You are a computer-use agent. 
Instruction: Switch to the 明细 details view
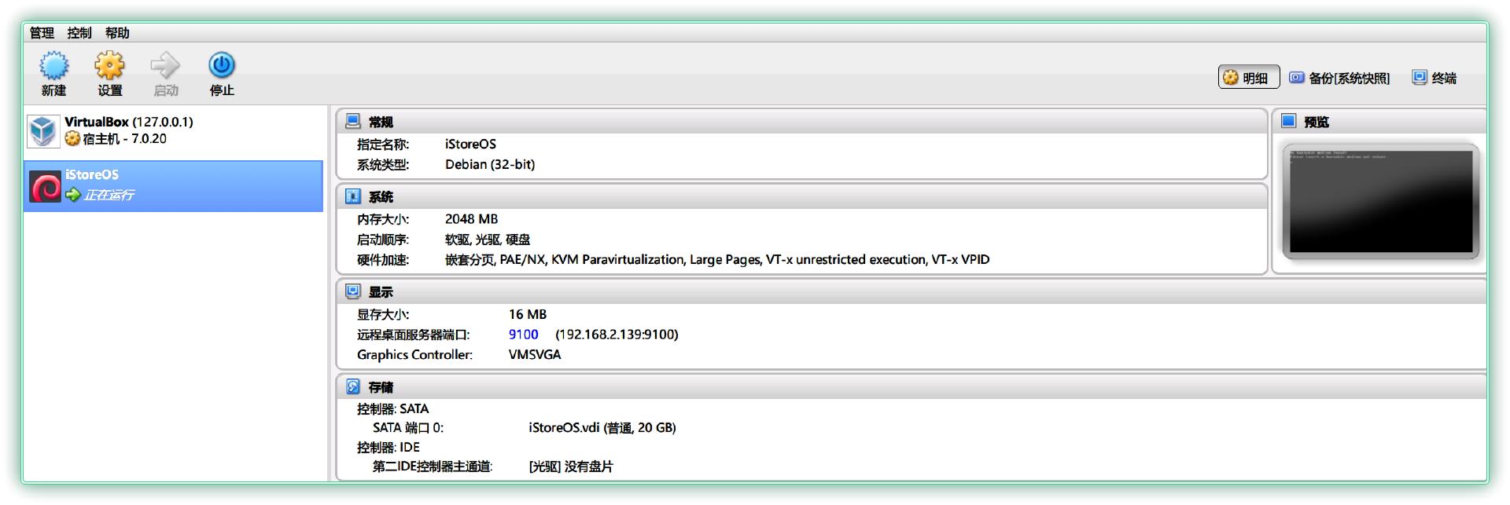[x=1249, y=78]
